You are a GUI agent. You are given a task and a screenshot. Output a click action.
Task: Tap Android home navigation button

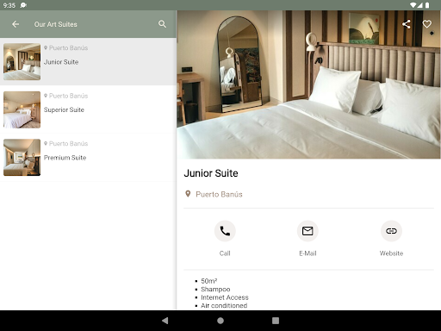pyautogui.click(x=220, y=321)
